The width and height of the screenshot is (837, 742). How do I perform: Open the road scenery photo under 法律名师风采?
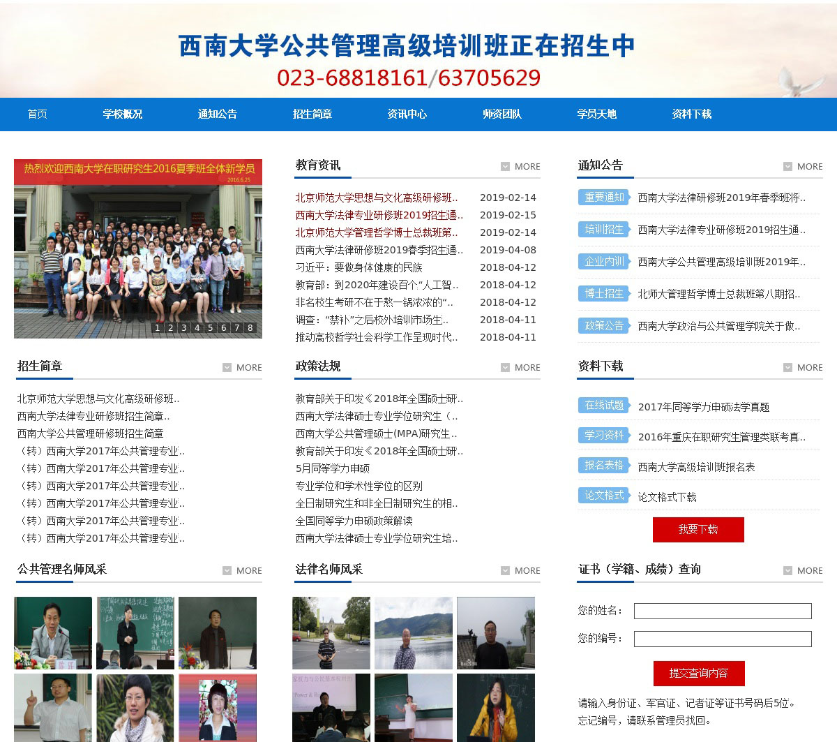(x=331, y=633)
